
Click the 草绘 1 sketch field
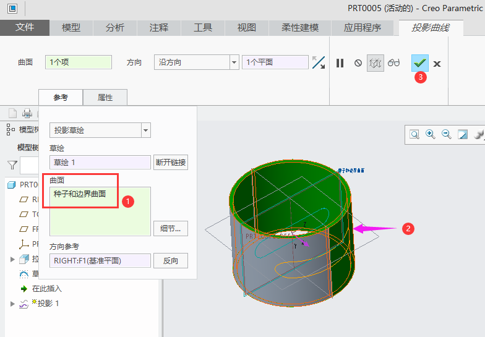tap(100, 162)
